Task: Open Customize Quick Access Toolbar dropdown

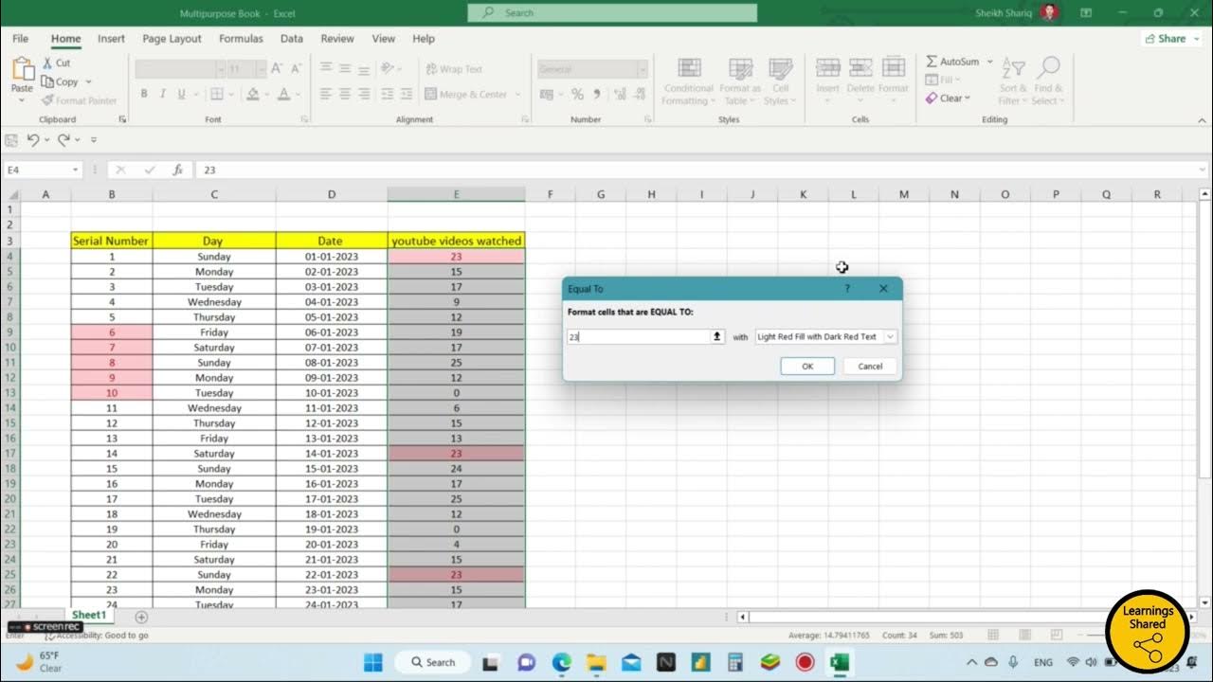Action: pyautogui.click(x=94, y=139)
